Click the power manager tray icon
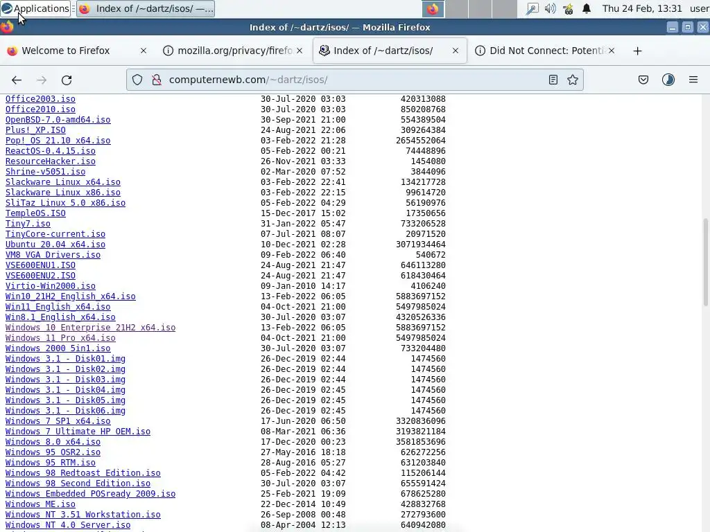710x532 pixels. pos(569,8)
